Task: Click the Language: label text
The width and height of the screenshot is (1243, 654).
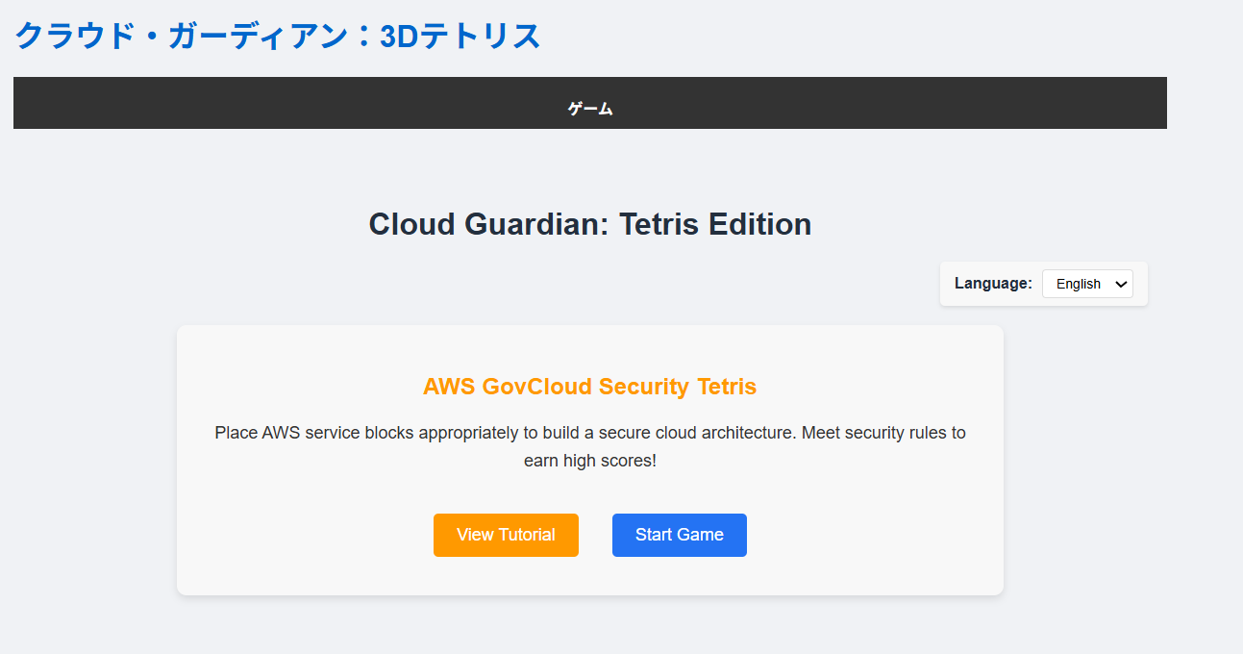Action: coord(993,284)
